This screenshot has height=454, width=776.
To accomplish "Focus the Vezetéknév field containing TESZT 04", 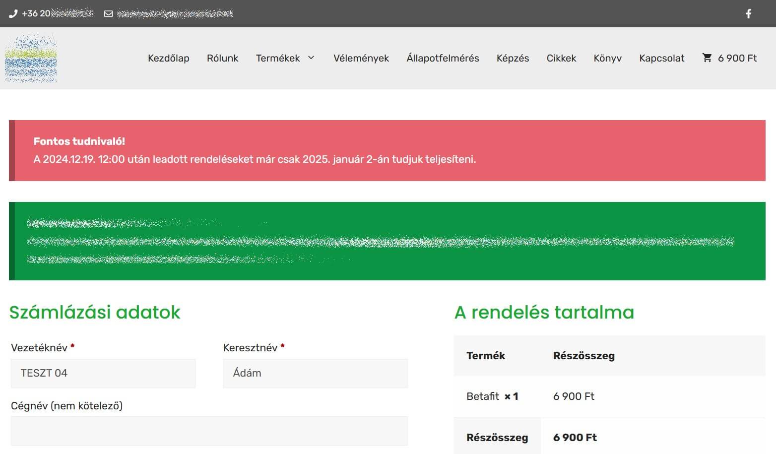I will 103,373.
